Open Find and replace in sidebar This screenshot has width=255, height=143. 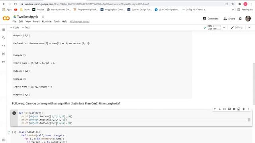pyautogui.click(x=4, y=38)
